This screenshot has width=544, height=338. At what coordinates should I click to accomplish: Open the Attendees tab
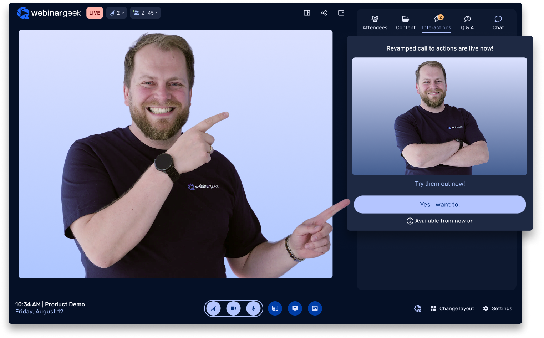(x=375, y=23)
